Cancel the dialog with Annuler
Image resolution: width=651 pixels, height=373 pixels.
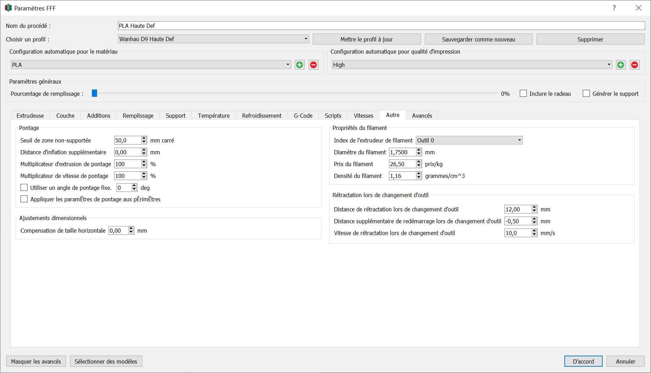tap(626, 362)
